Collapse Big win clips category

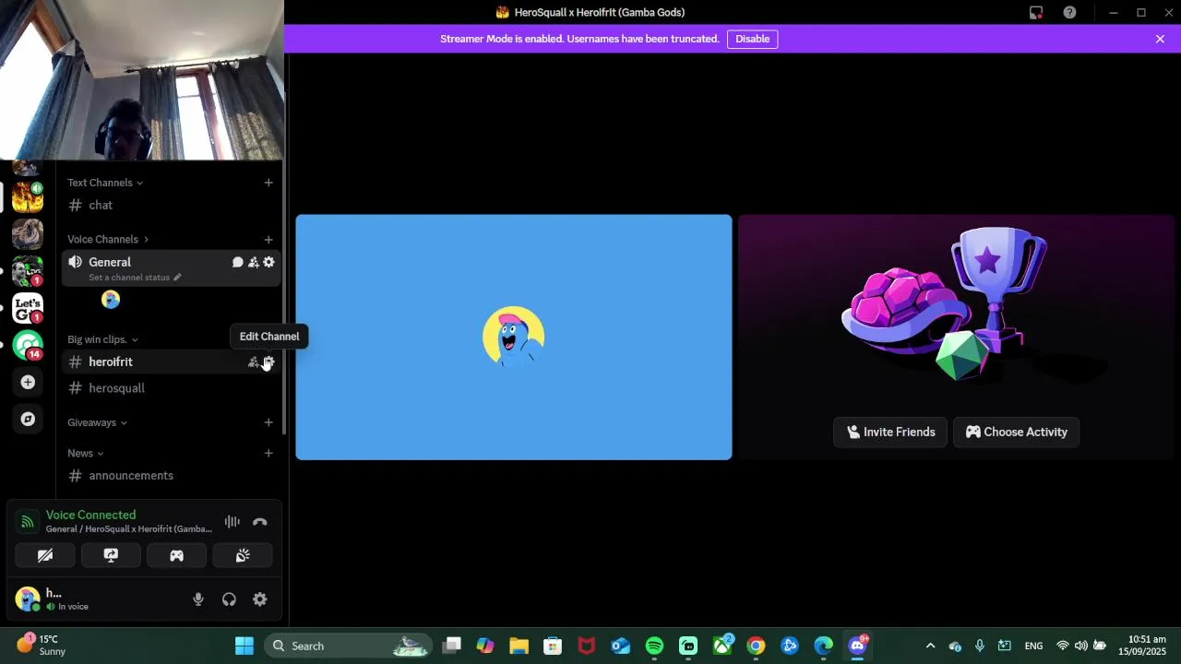[102, 339]
